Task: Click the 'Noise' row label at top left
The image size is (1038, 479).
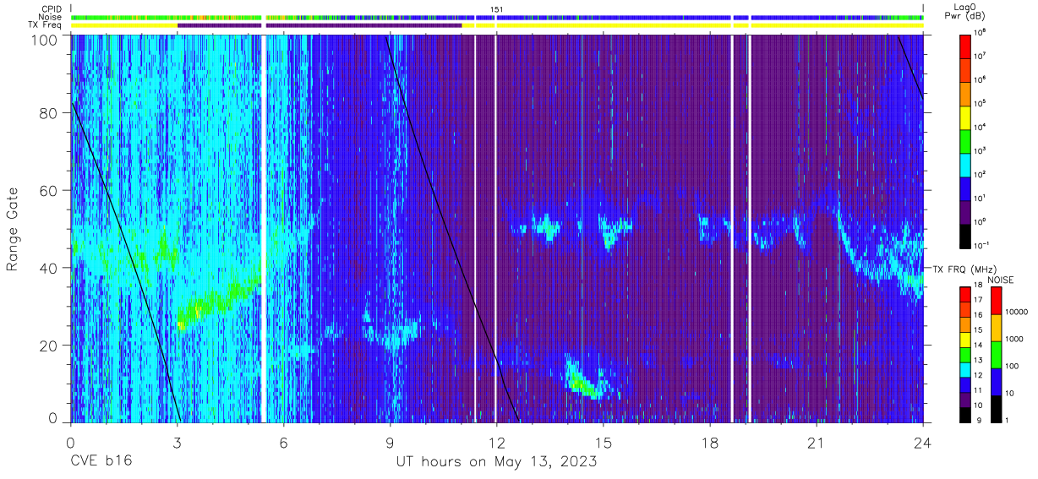Action: click(x=48, y=17)
